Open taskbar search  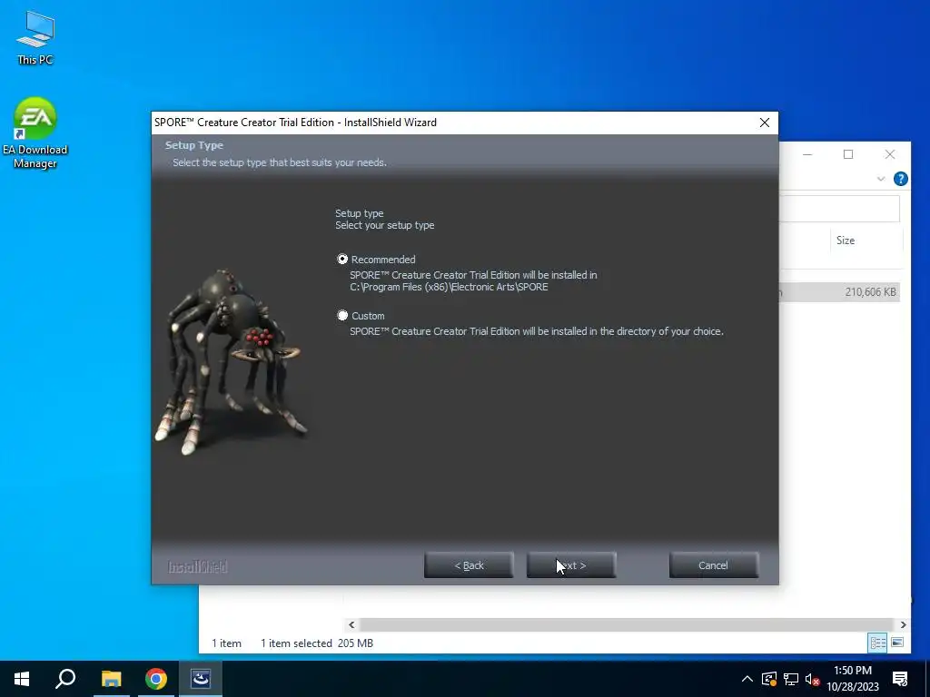tap(65, 679)
